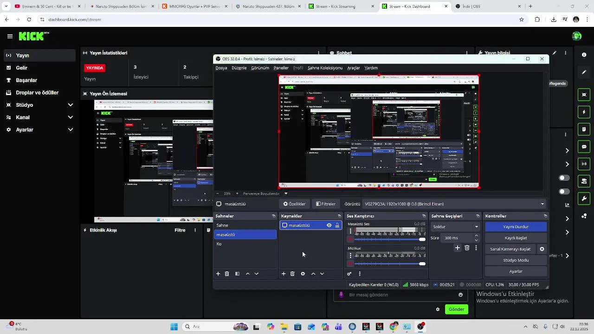The image size is (594, 334).
Task: Move scene up in Sahneler toolbar
Action: (x=248, y=274)
